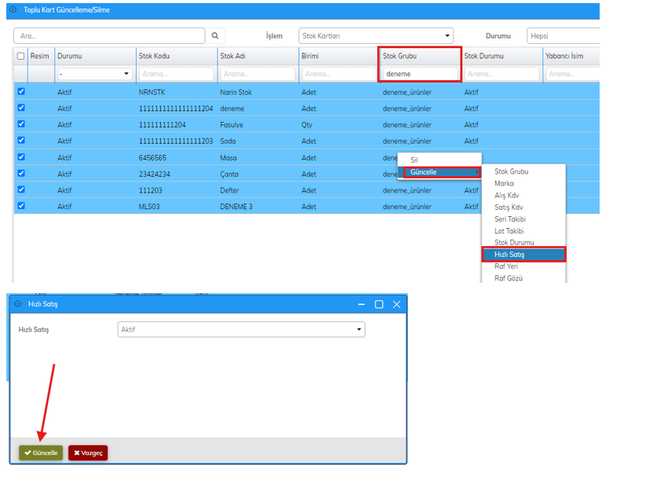The image size is (668, 481).
Task: Toggle the select-all checkbox in header
Action: (21, 56)
